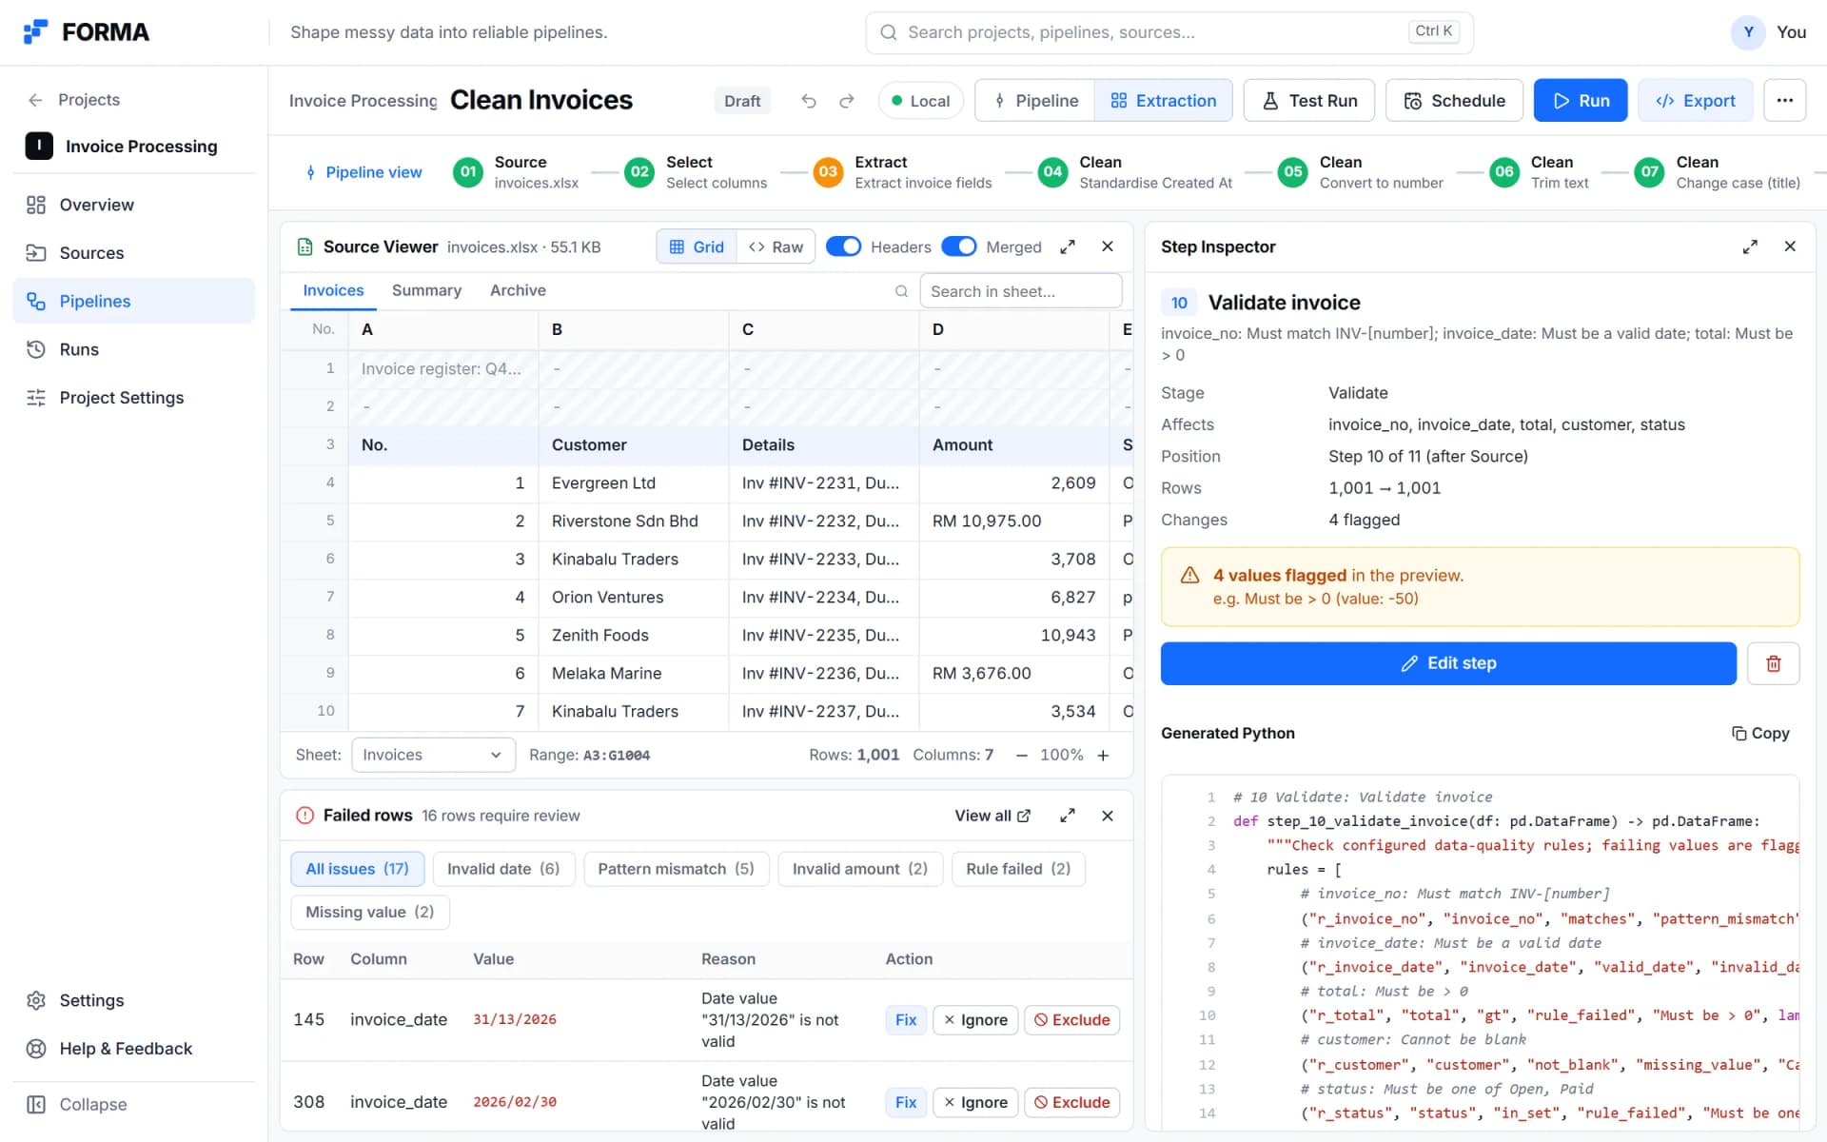This screenshot has width=1827, height=1142.
Task: Delete step with the trash icon
Action: click(x=1773, y=663)
